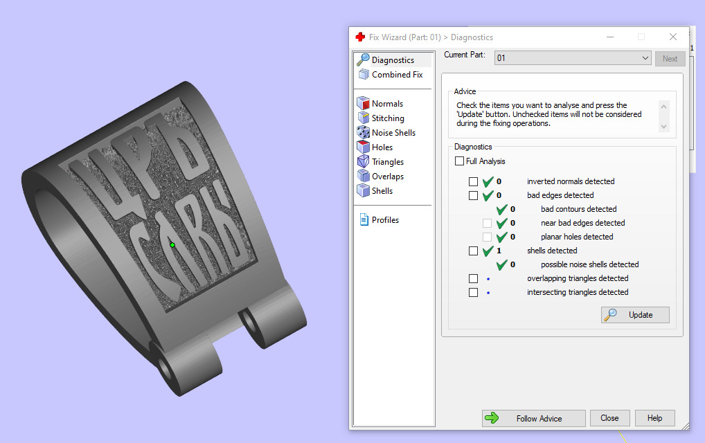The image size is (705, 443).
Task: Select Normals label in wizard list
Action: pyautogui.click(x=387, y=104)
